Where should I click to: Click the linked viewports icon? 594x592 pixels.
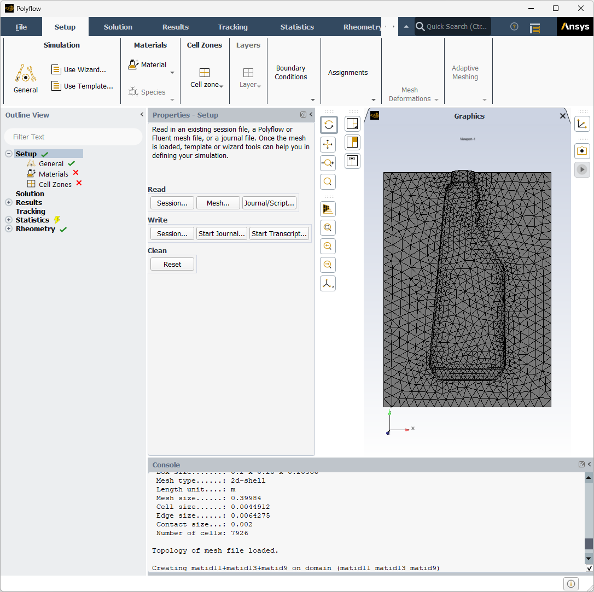pos(352,161)
